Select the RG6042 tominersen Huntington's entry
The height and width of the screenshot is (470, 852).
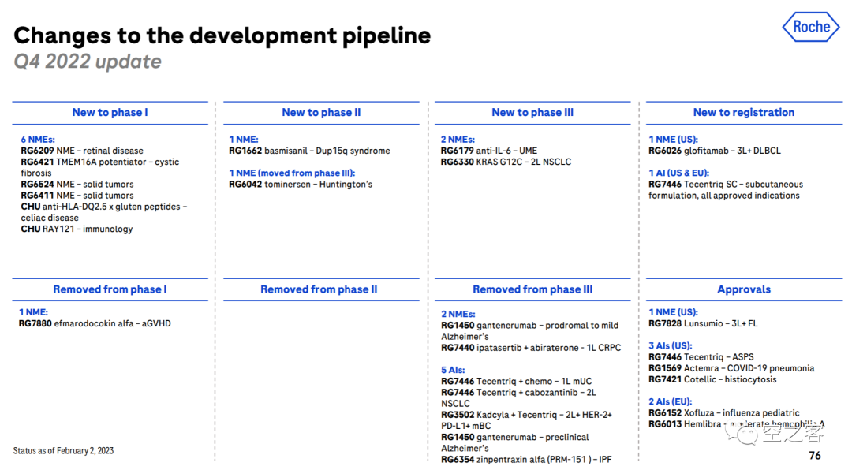pyautogui.click(x=301, y=185)
